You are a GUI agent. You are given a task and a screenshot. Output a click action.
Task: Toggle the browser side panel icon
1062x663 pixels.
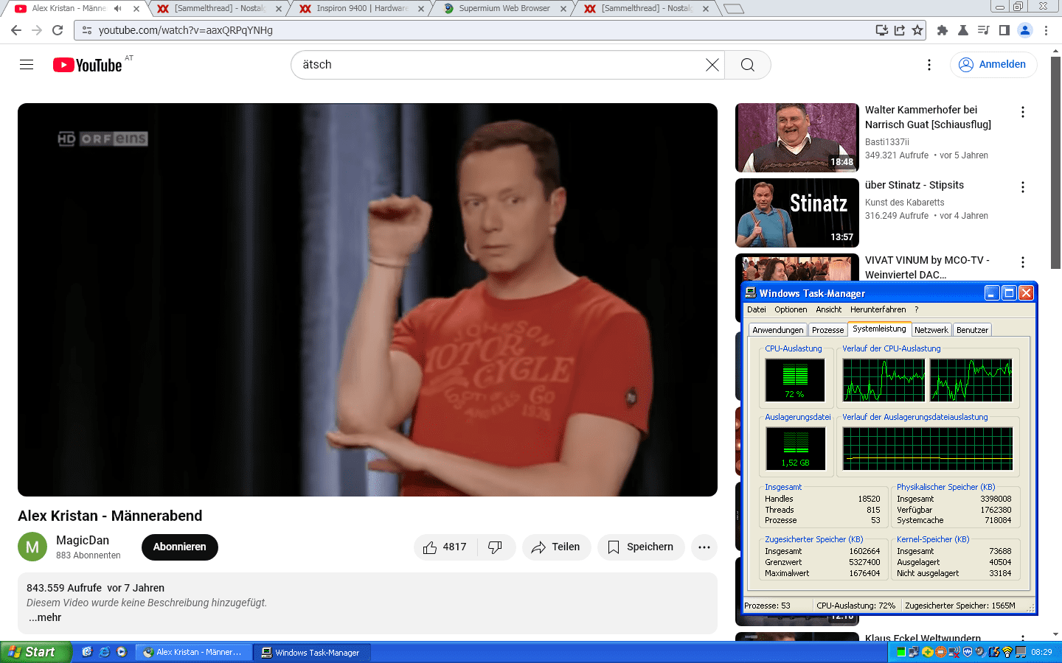1004,30
